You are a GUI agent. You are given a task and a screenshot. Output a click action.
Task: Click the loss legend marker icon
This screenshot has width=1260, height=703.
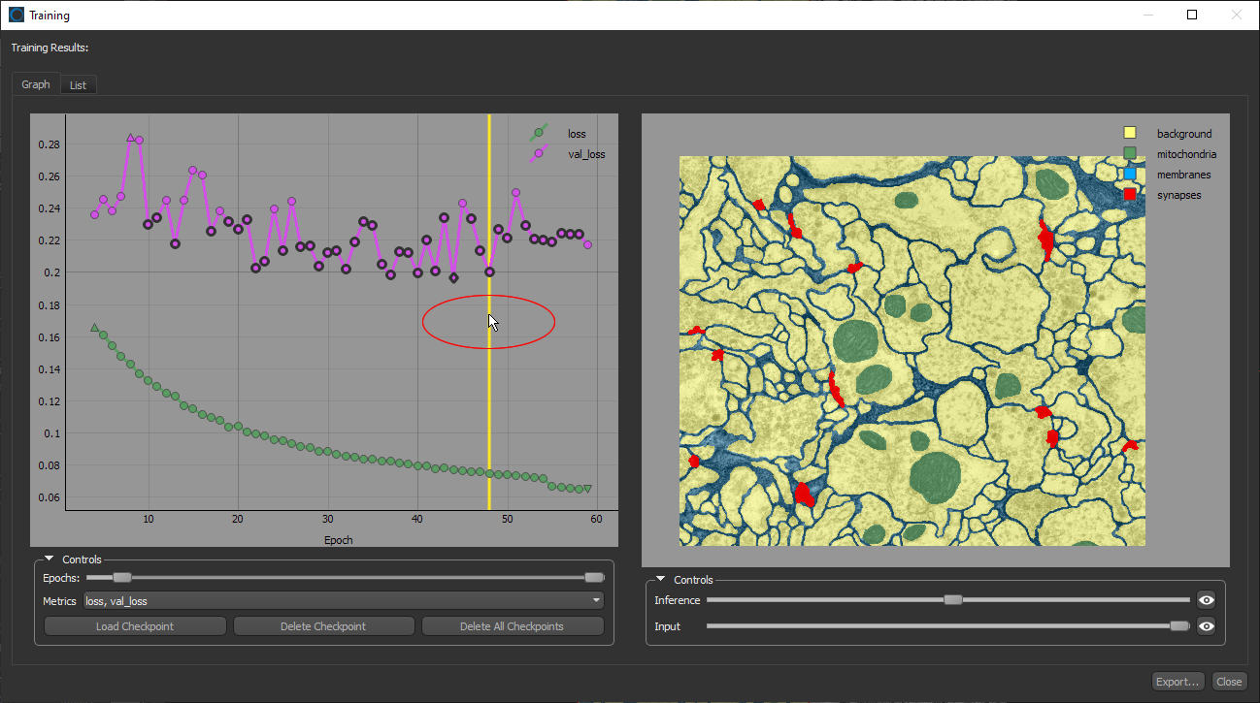coord(539,133)
